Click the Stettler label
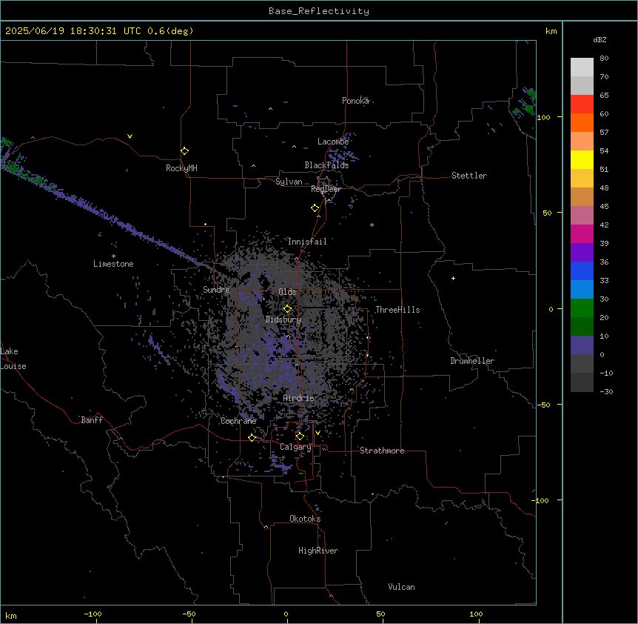The image size is (638, 624). click(469, 176)
